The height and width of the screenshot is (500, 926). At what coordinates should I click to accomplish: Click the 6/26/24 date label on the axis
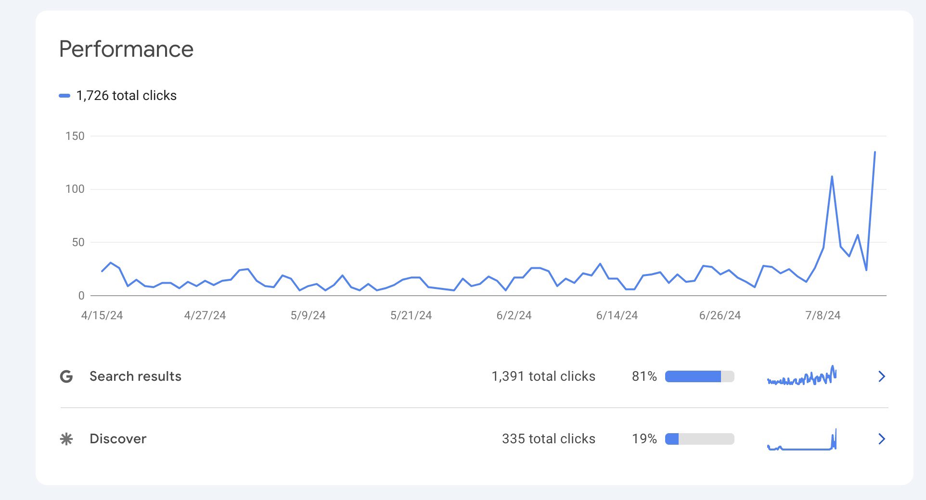(720, 315)
